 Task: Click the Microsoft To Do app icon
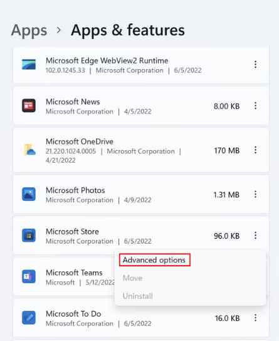(29, 318)
